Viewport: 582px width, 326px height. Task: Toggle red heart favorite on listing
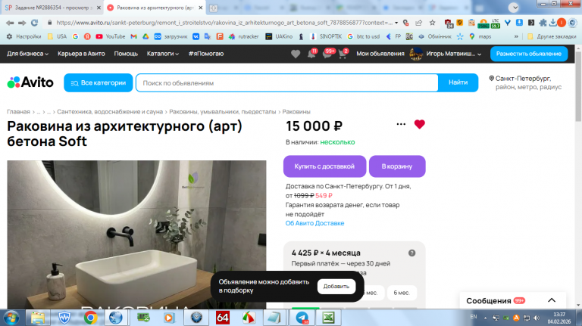[x=419, y=124]
